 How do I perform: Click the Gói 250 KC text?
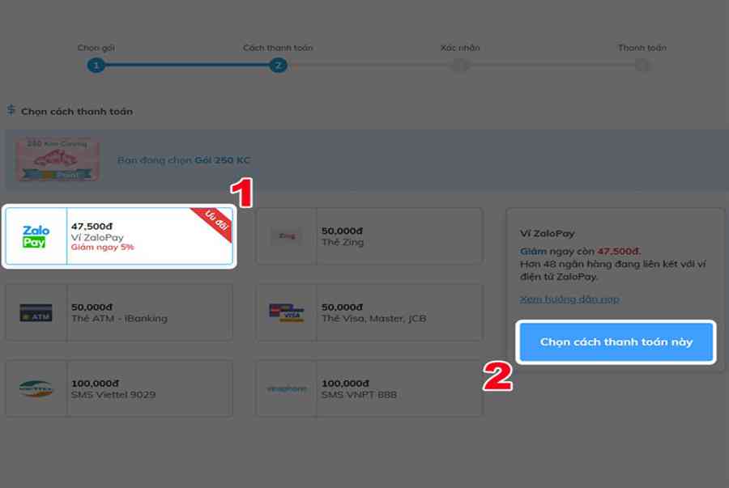point(222,160)
